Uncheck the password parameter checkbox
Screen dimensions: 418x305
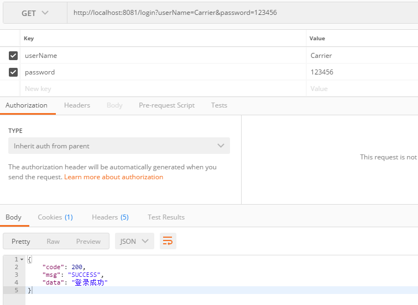(13, 72)
